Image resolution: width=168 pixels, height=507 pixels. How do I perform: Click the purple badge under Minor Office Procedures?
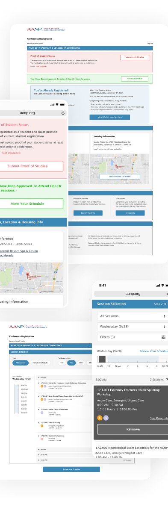(41, 413)
